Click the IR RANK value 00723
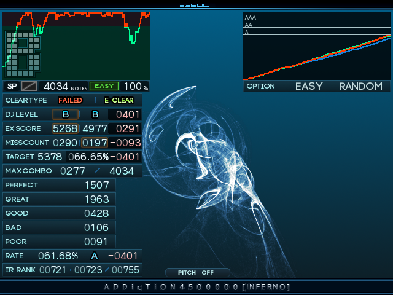Image resolution: width=393 pixels, height=295 pixels. (88, 270)
